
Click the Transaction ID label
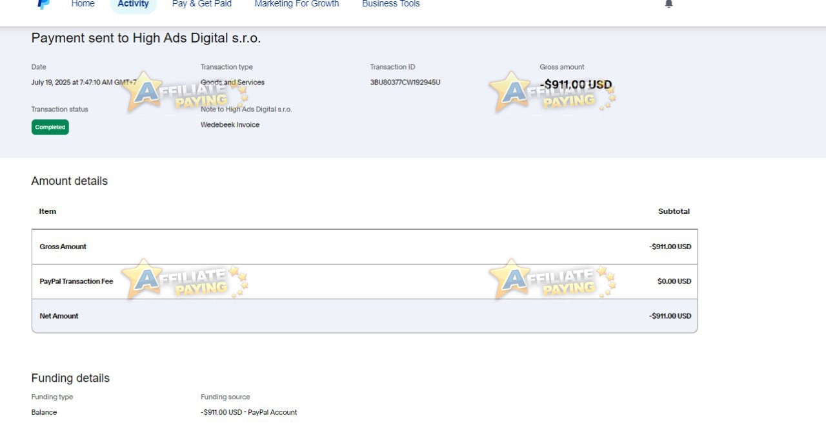tap(392, 67)
